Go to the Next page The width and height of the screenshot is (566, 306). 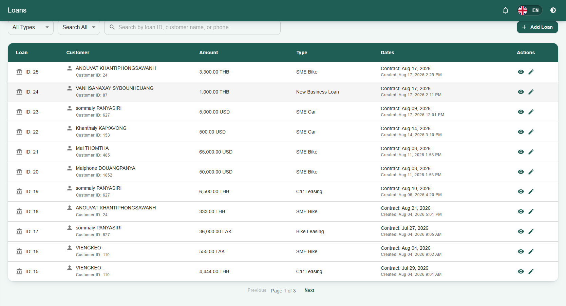309,290
